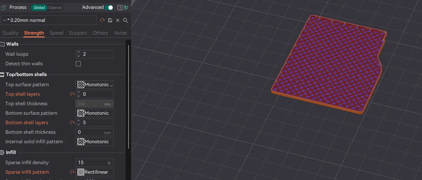
Task: Click the disabled Top shell thickness field
Action: pos(95,104)
